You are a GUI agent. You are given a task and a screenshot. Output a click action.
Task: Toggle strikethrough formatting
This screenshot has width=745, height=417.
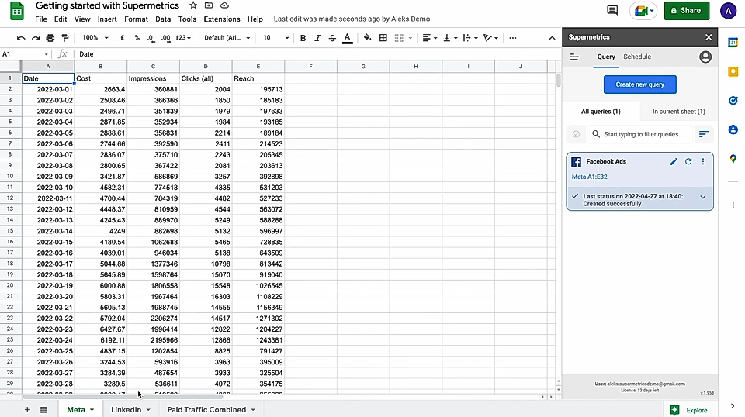(x=332, y=38)
